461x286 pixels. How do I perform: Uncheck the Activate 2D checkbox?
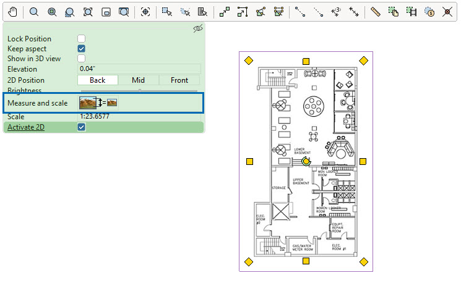(x=82, y=127)
